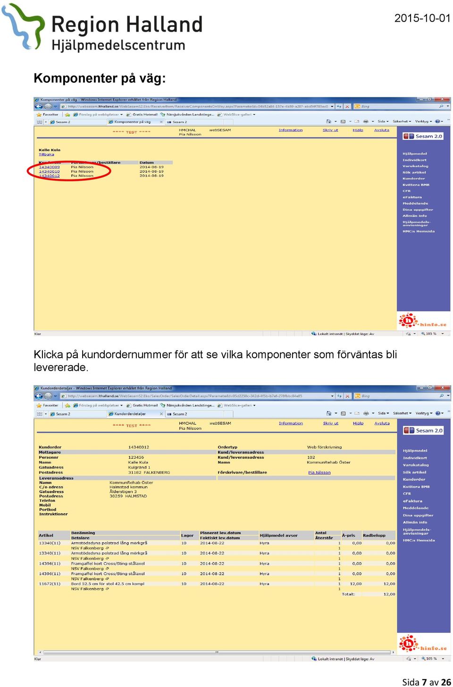
Task: Open Sök artikel in the upper Sesam 2.0 sidebar
Action: click(414, 172)
